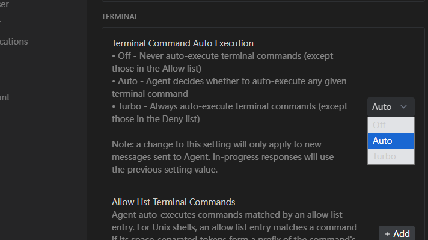Viewport: 428px width, 240px height.
Task: Click the Auto mode description bullet
Action: click(x=229, y=87)
